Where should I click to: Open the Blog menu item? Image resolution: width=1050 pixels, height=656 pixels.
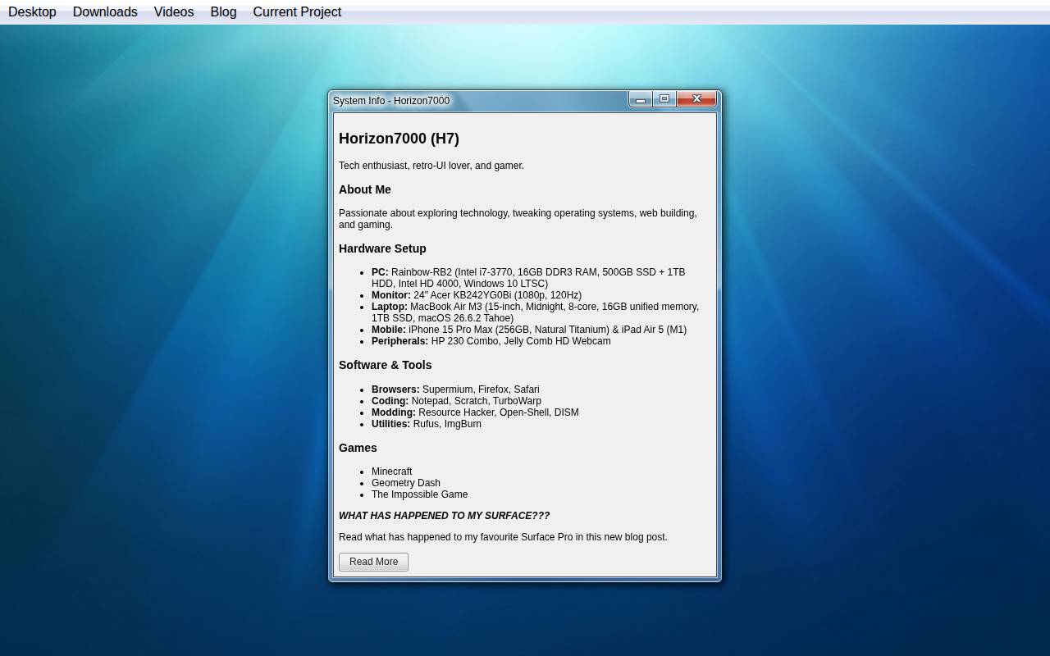click(x=223, y=12)
